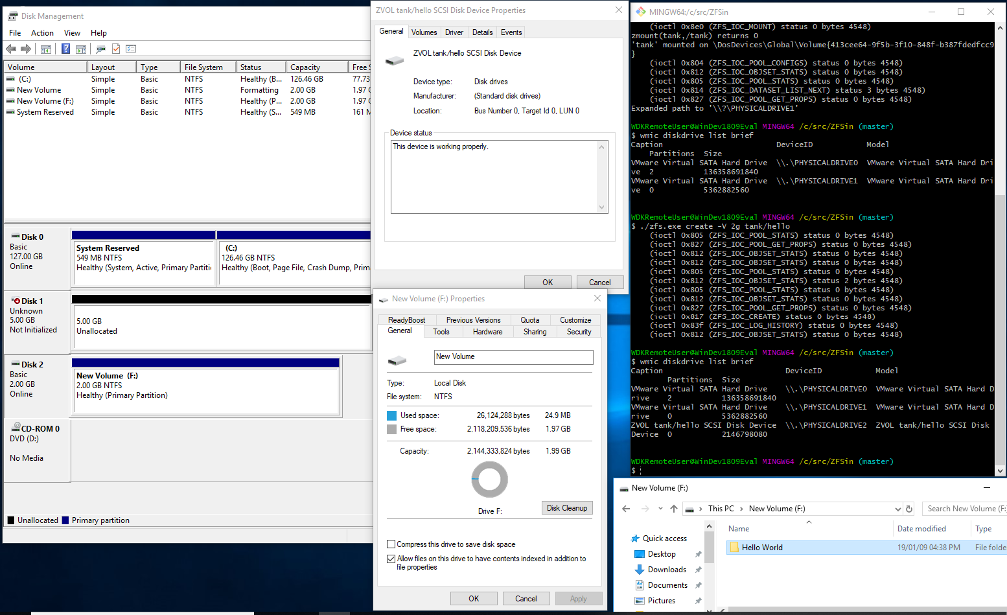The height and width of the screenshot is (615, 1007).
Task: Switch to Driver tab in ZVOL properties
Action: pyautogui.click(x=454, y=32)
